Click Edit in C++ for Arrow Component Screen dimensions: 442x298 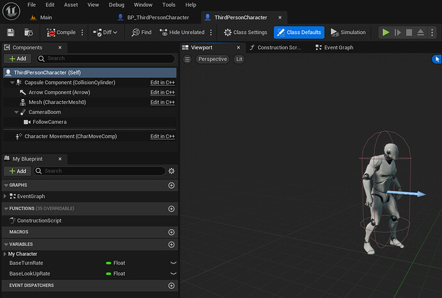point(162,92)
